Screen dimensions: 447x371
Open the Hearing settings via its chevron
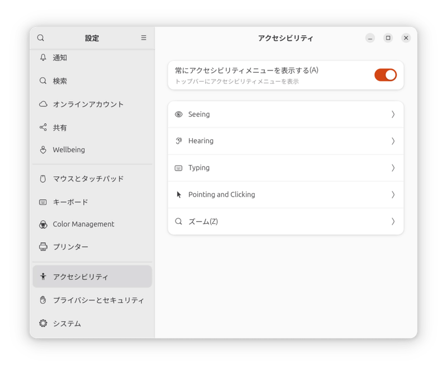click(x=393, y=141)
